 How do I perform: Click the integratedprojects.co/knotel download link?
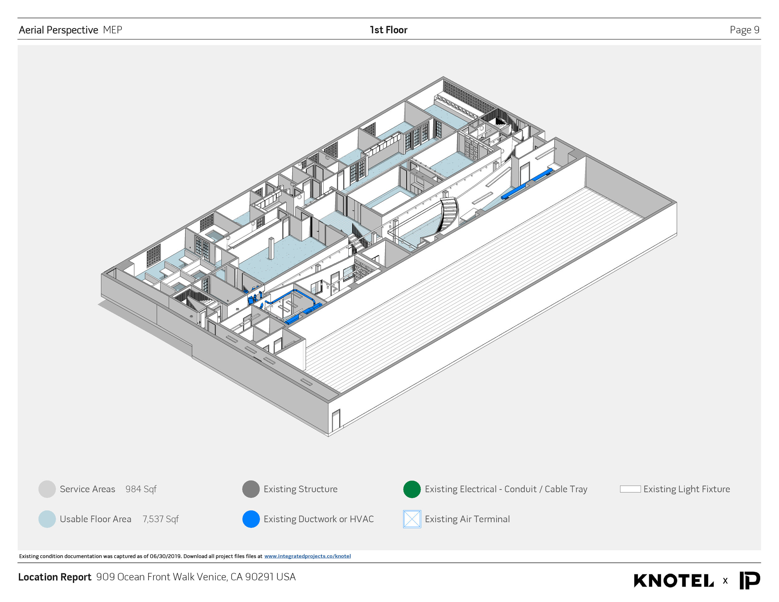pos(307,556)
